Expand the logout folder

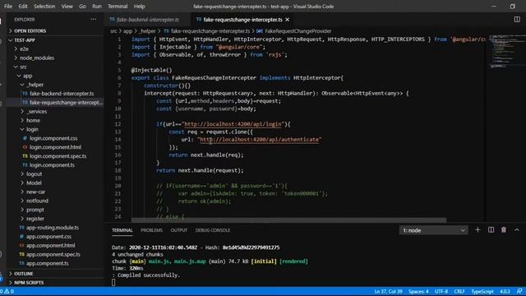click(x=34, y=173)
